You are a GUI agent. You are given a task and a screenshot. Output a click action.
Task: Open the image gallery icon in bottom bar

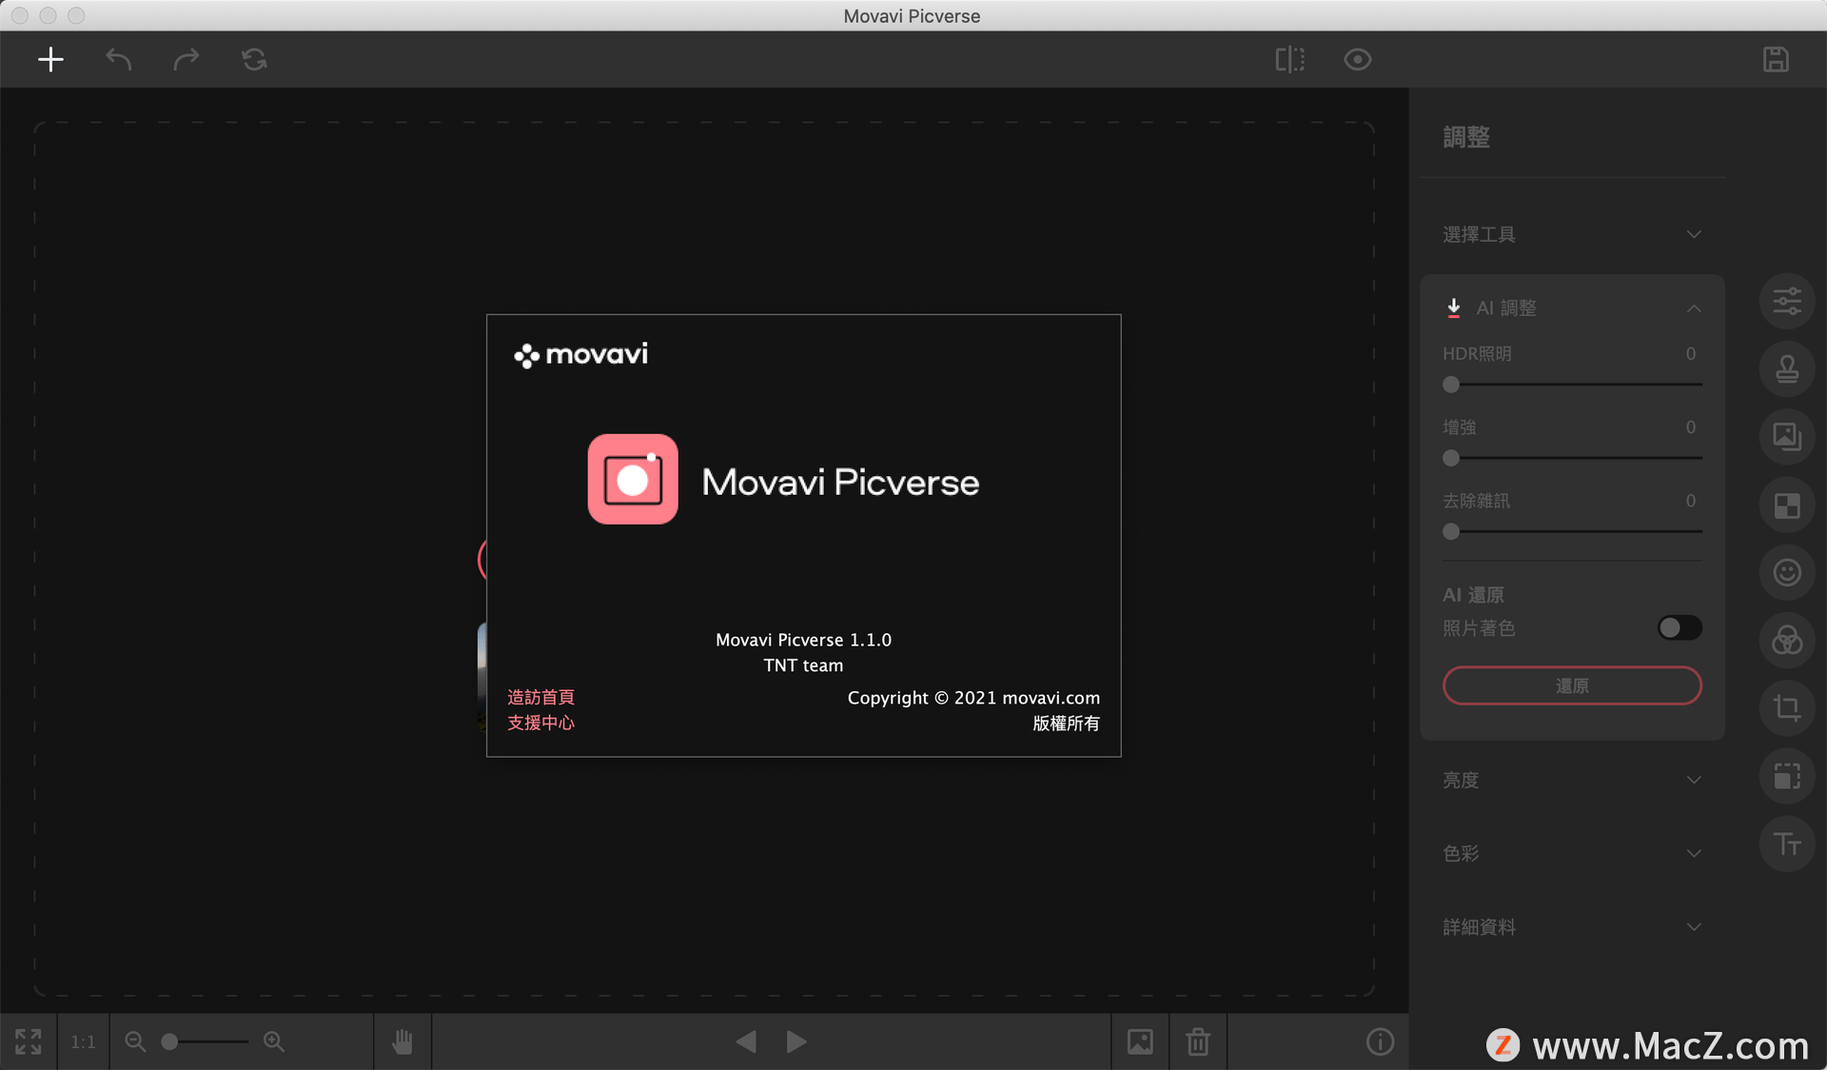coord(1140,1041)
